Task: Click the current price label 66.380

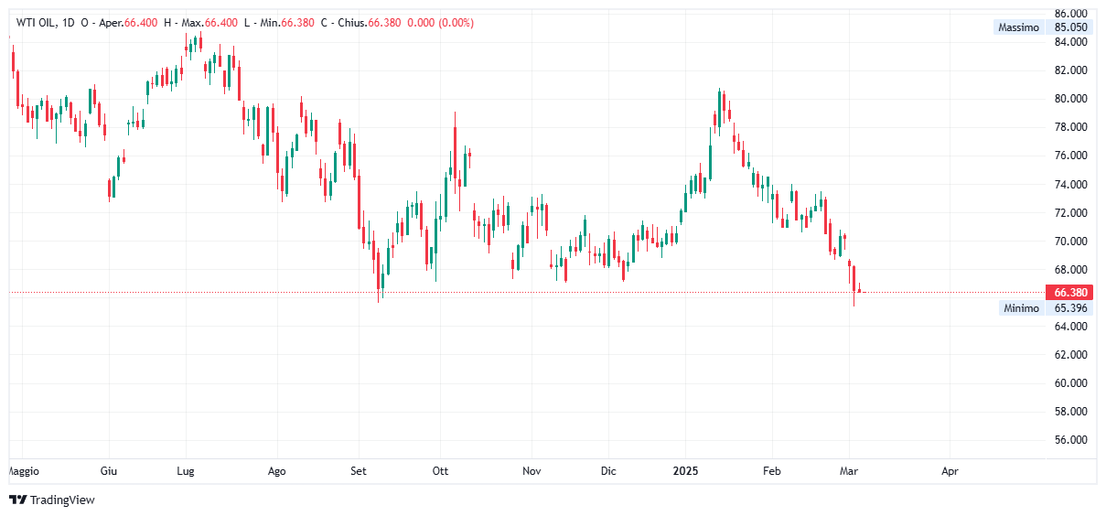Action: (1070, 293)
